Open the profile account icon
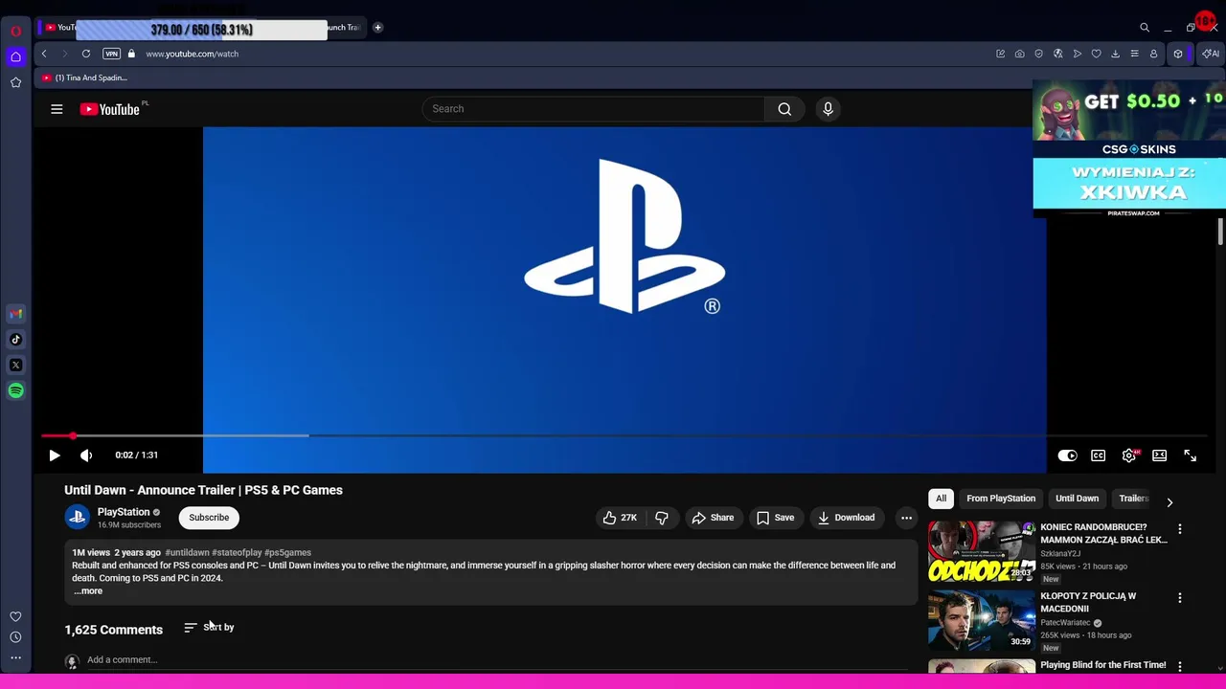The image size is (1226, 689). [1153, 54]
